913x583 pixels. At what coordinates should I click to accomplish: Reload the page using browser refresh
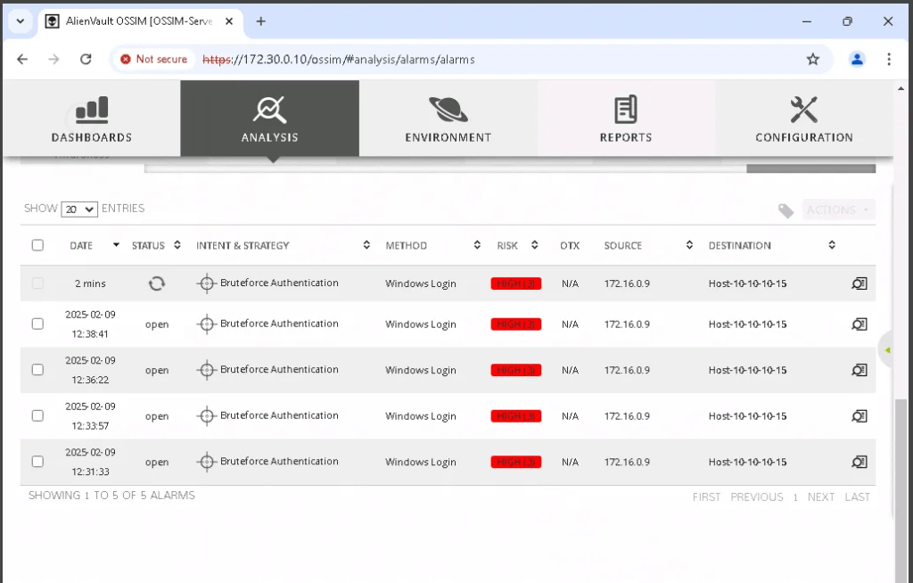click(86, 59)
